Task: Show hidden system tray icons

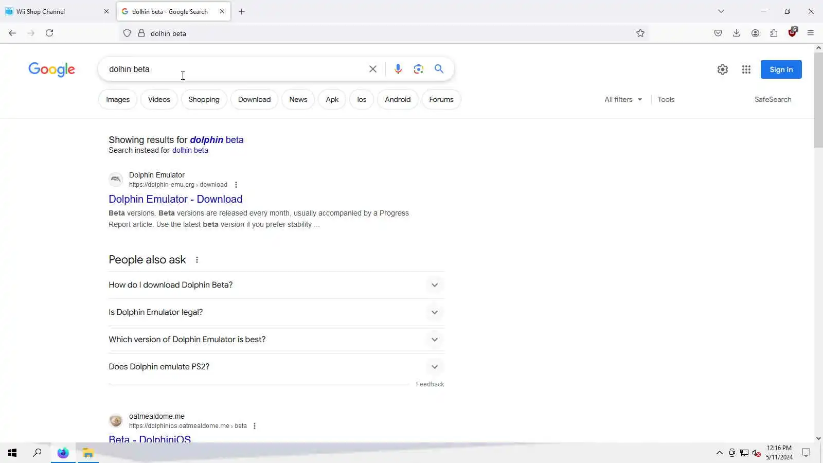Action: (720, 453)
